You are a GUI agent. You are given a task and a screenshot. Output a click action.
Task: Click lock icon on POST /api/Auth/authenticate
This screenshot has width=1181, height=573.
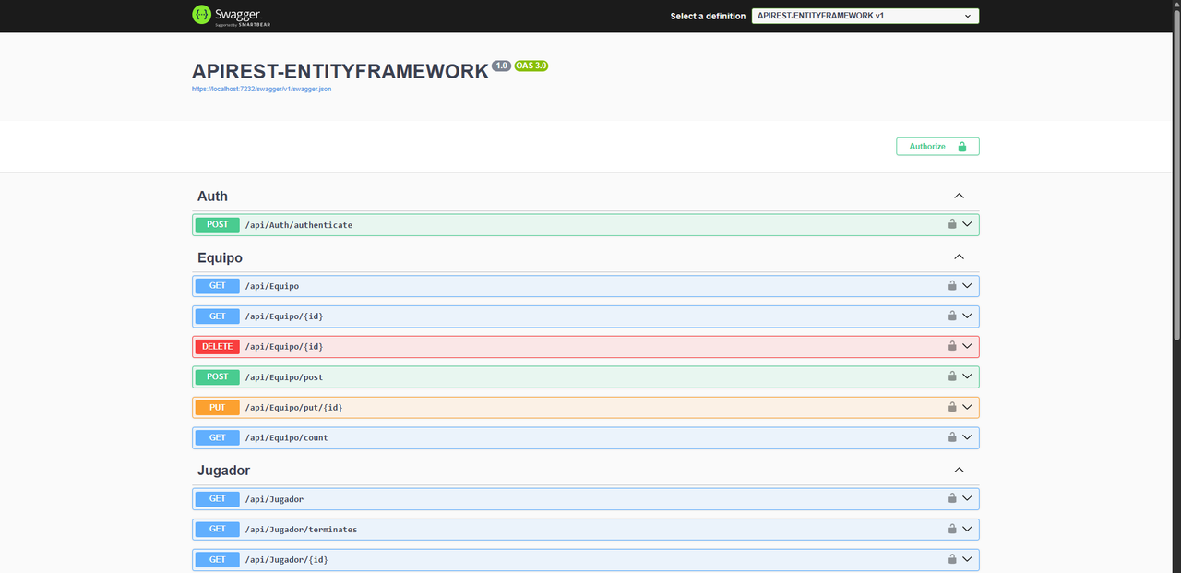tap(952, 224)
